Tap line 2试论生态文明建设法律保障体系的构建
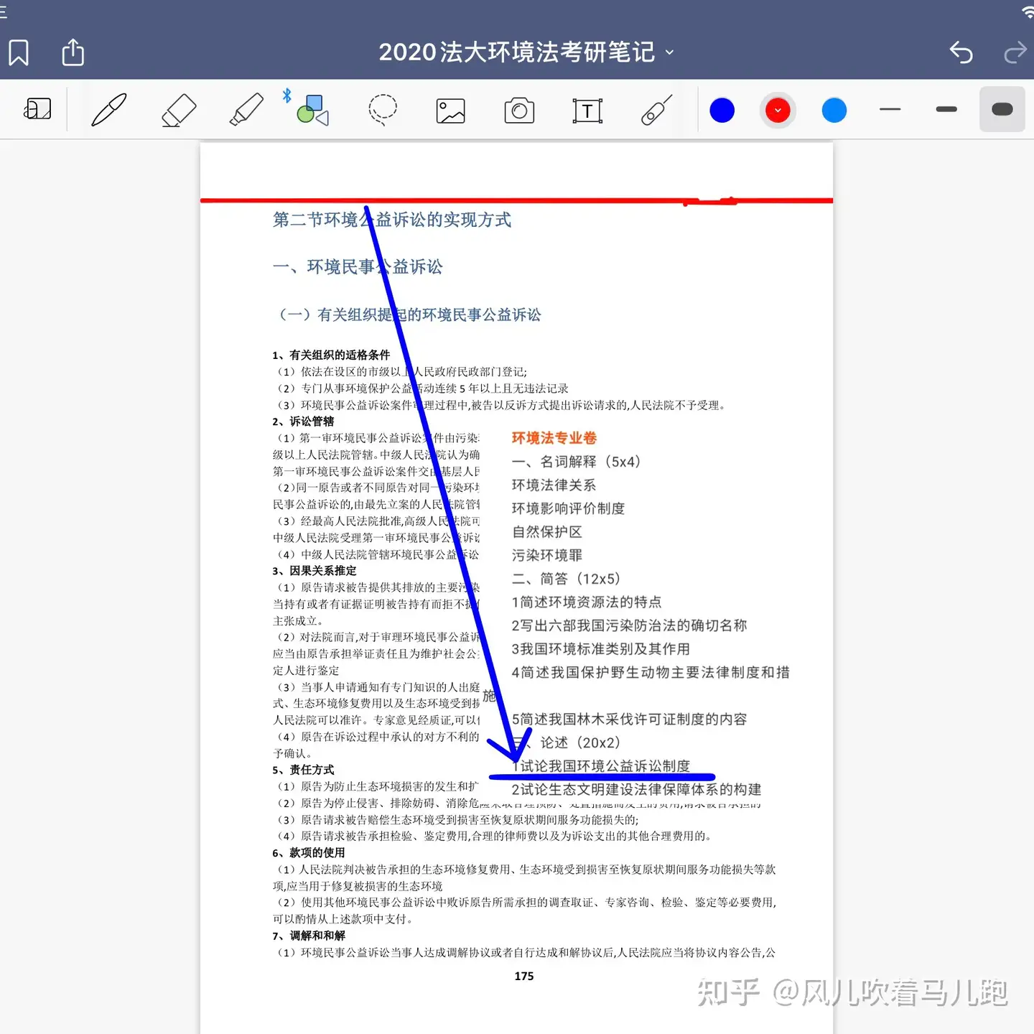Image resolution: width=1034 pixels, height=1034 pixels. coord(636,790)
